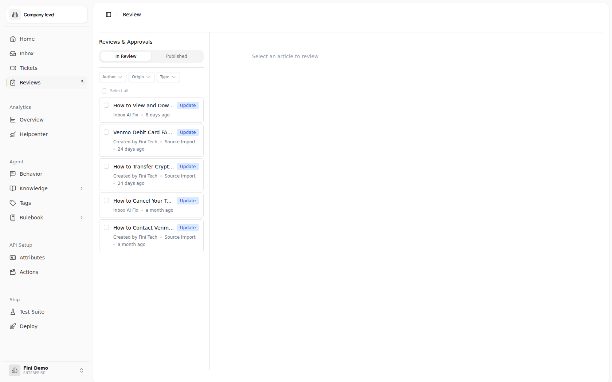Click Update badge on 'How to Transfer Crypt'
This screenshot has width=612, height=382.
pos(188,167)
